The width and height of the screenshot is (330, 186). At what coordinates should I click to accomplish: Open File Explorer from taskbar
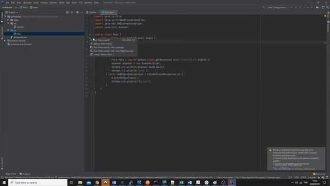click(x=80, y=182)
